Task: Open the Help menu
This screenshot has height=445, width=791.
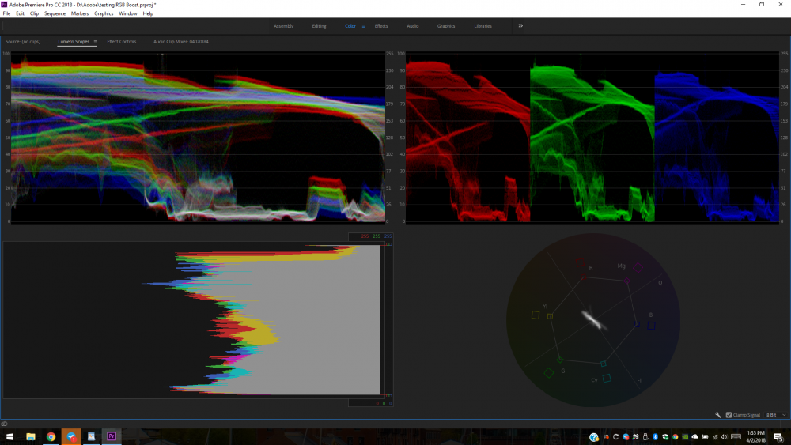Action: click(x=148, y=13)
